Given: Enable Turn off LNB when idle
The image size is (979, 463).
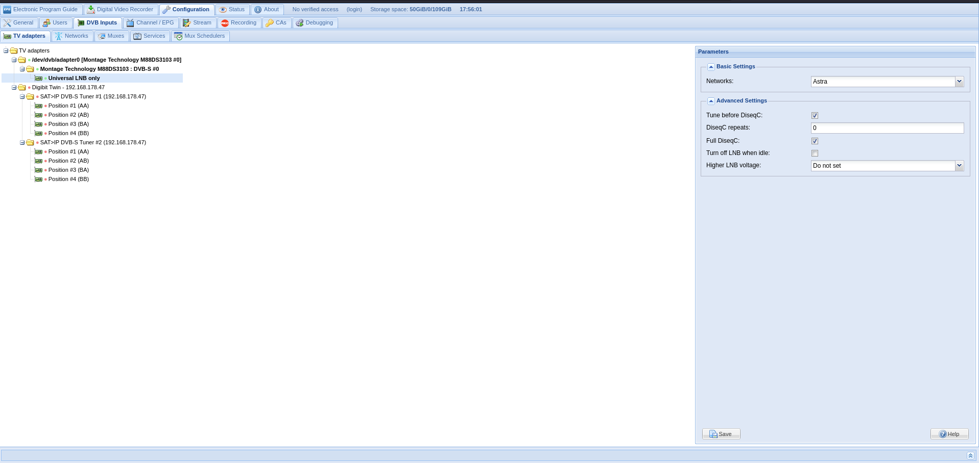Looking at the screenshot, I should coord(815,153).
